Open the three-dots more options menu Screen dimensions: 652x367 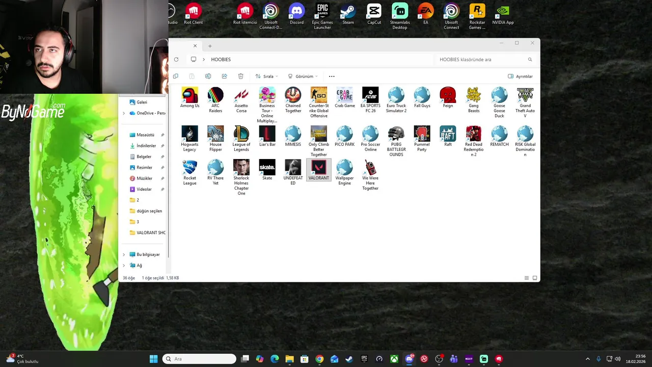click(332, 76)
